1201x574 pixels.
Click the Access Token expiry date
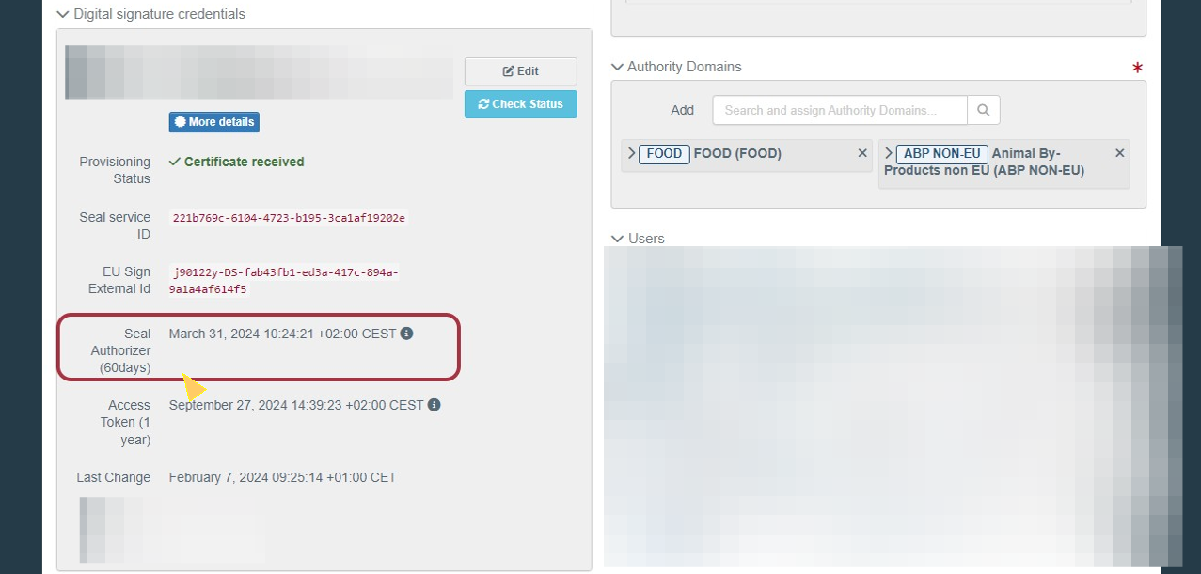[x=296, y=405]
